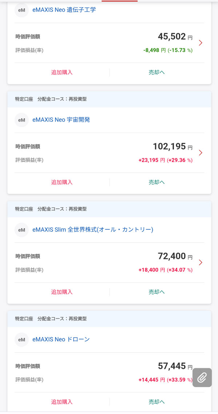Open the eMAXIS Neo 遺伝子工学 fund link
The width and height of the screenshot is (218, 414).
(x=64, y=10)
